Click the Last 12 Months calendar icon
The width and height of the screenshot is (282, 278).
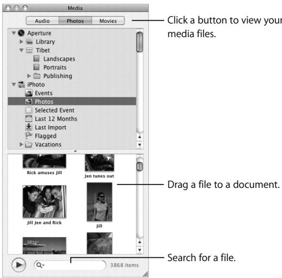28,119
